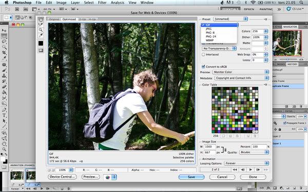Click the Percent input field

[x=259, y=146]
